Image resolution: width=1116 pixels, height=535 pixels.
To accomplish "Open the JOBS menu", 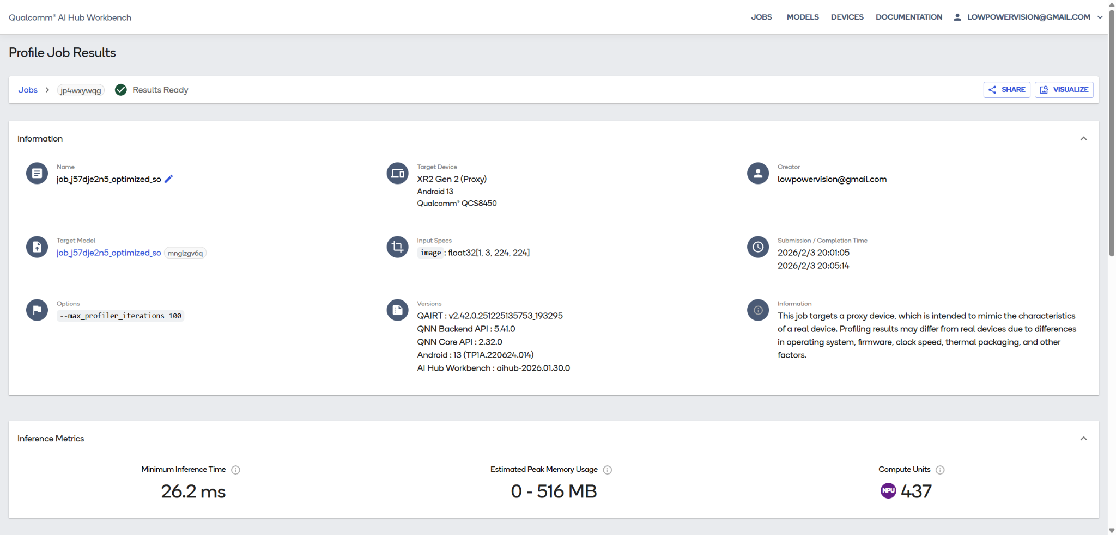I will pyautogui.click(x=761, y=17).
